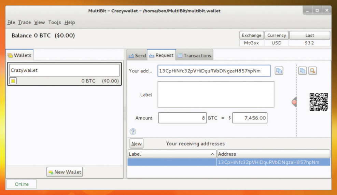Sort by the Label column header
Viewport: 337px width, 195px height.
pyautogui.click(x=172, y=154)
